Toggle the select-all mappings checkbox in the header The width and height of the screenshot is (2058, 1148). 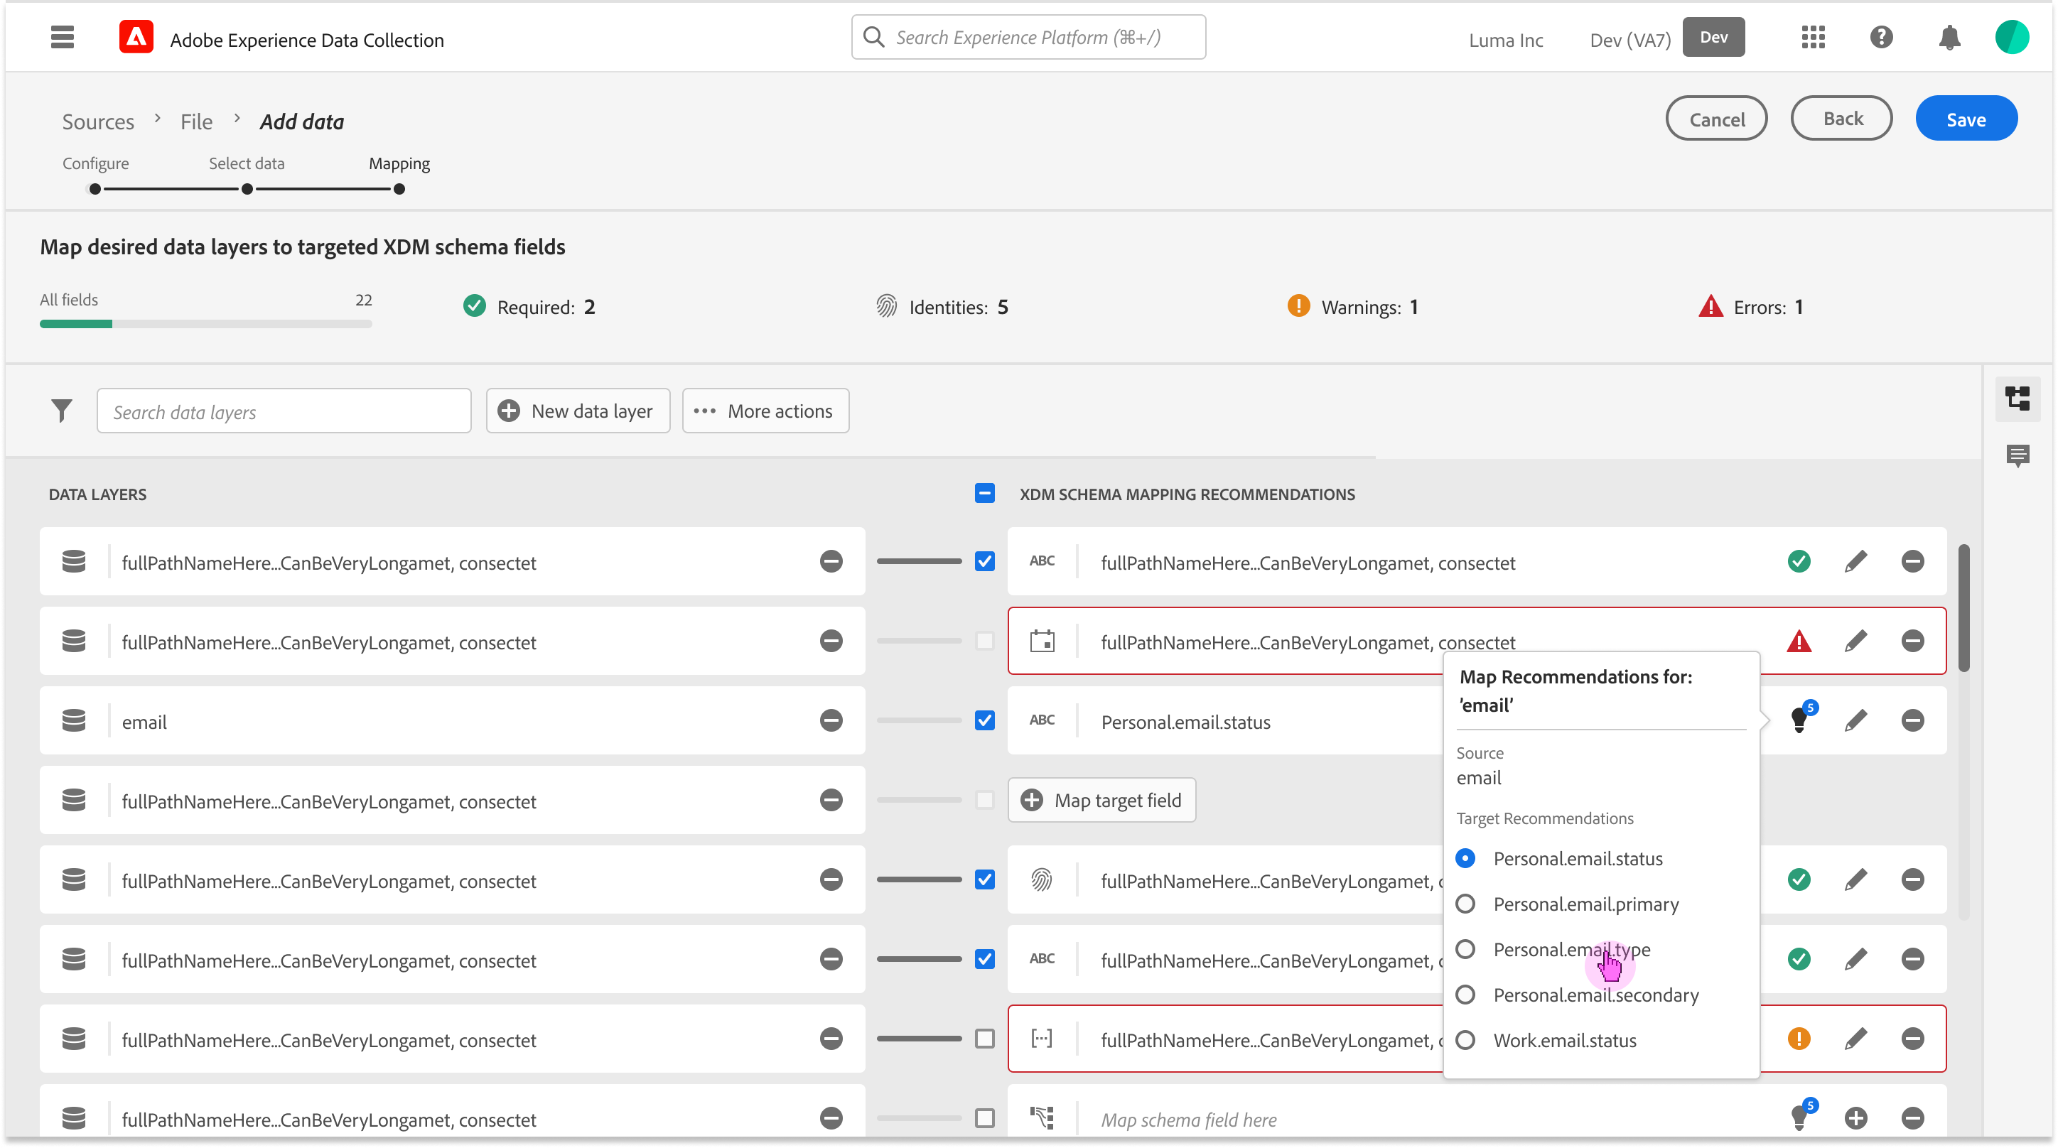pos(984,494)
